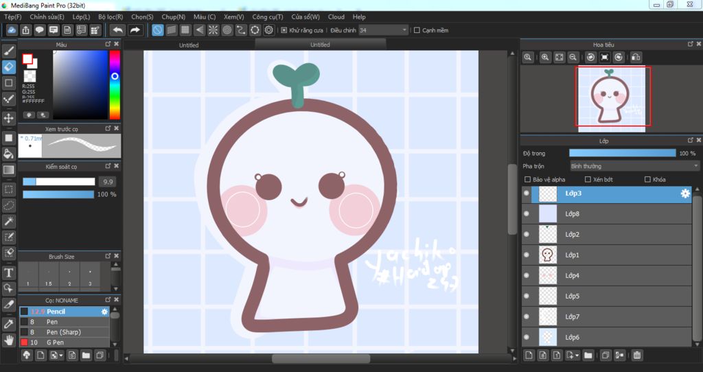703x372 pixels.
Task: Select the Bucket fill tool
Action: [x=9, y=154]
